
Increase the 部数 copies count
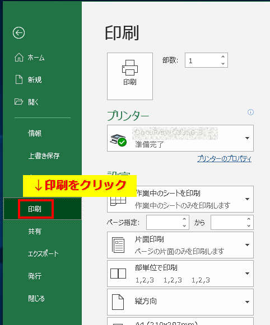pos(223,57)
